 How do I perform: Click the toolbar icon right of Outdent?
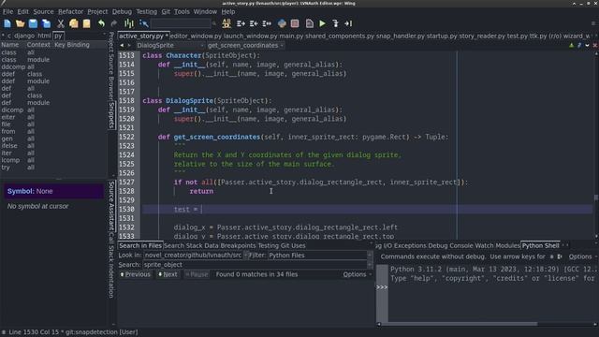click(267, 23)
